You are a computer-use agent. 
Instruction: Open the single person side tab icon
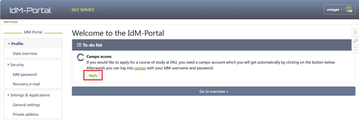[x=355, y=32]
